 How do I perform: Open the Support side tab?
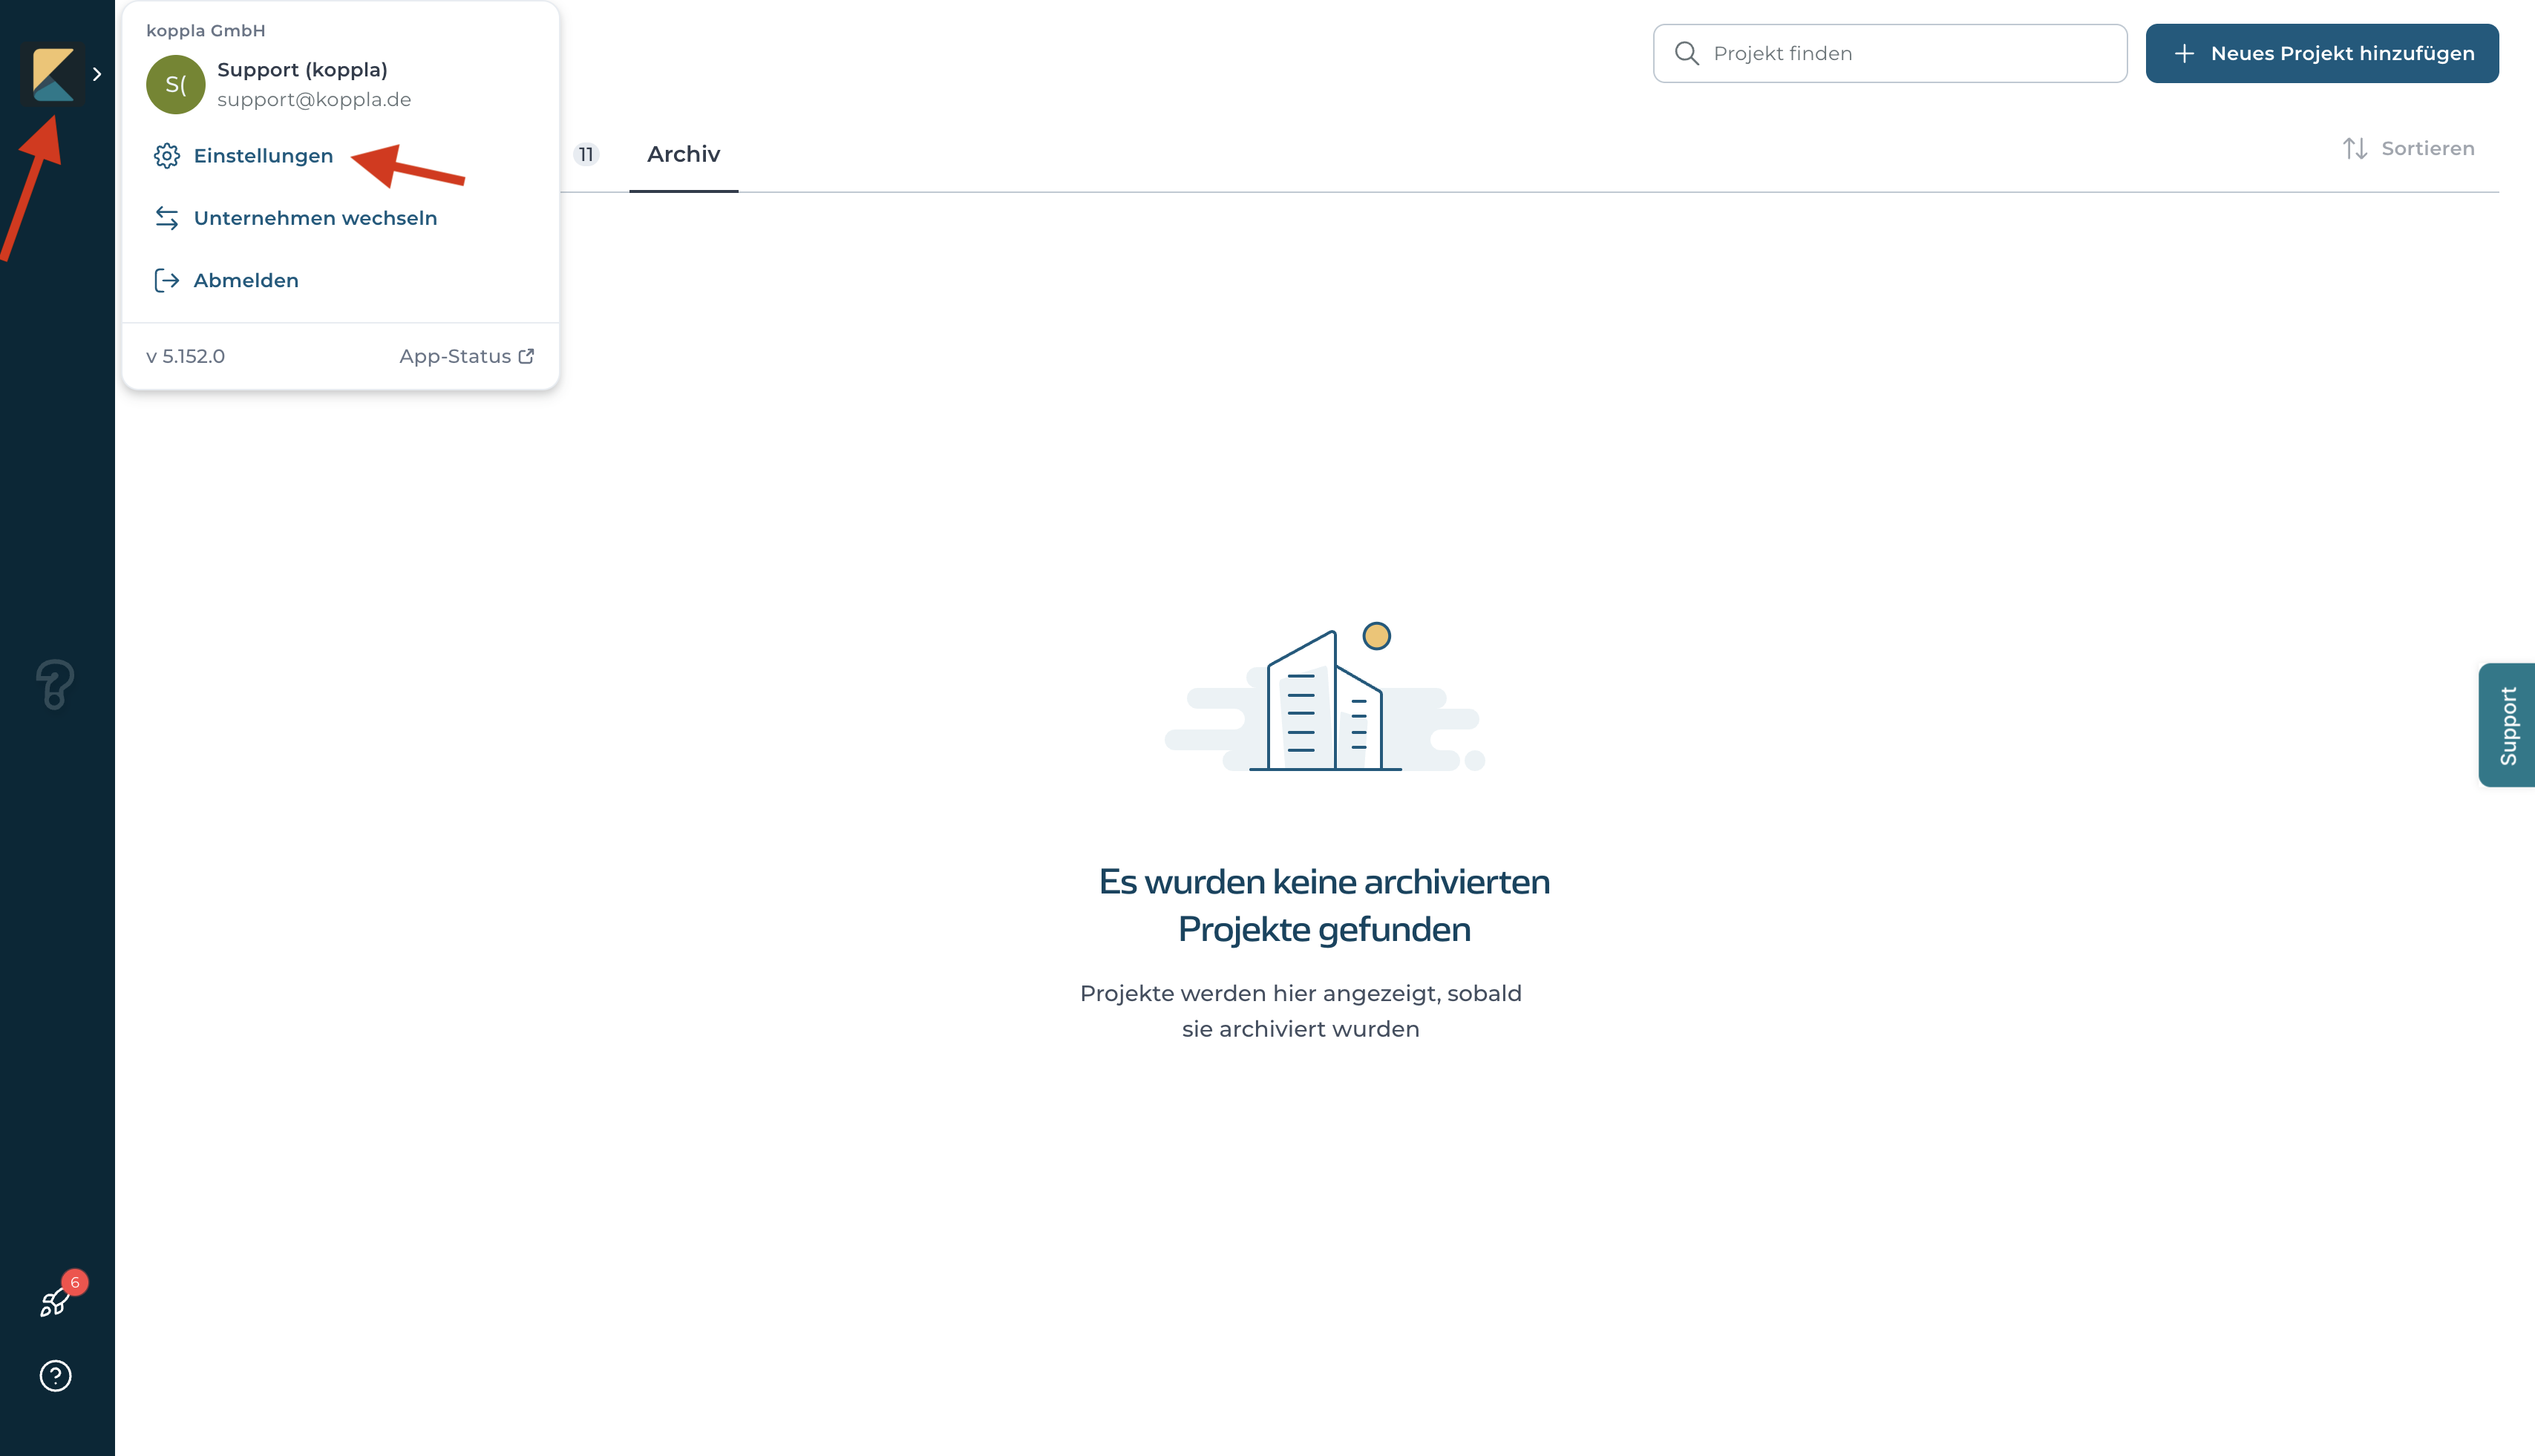[x=2506, y=725]
